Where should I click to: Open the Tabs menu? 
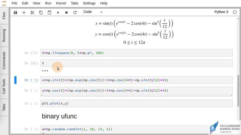pos(75,3)
